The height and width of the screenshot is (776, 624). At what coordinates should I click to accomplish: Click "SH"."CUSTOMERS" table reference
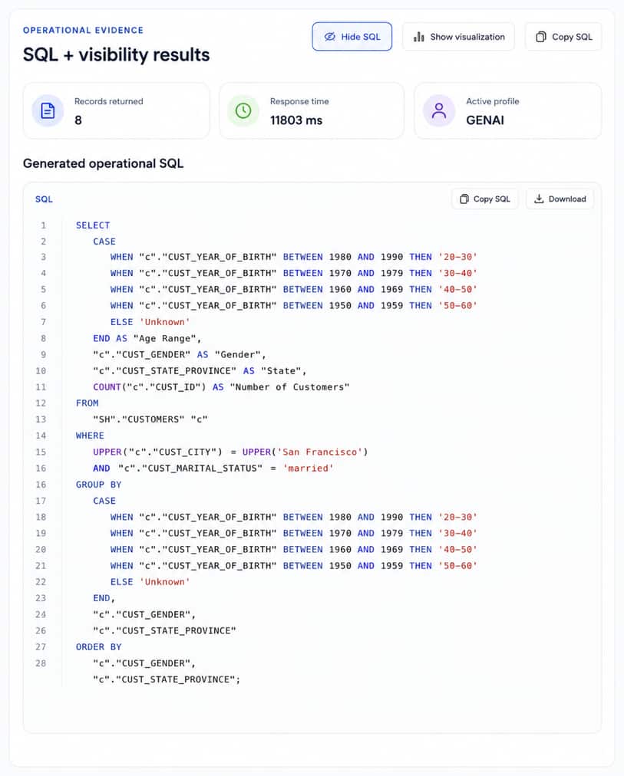[x=139, y=419]
